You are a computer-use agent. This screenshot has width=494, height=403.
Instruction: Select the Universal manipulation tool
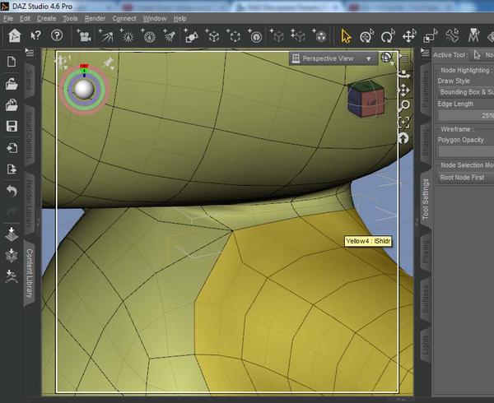pos(366,36)
